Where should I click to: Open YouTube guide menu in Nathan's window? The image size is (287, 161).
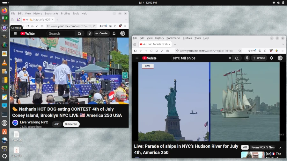click(15, 33)
